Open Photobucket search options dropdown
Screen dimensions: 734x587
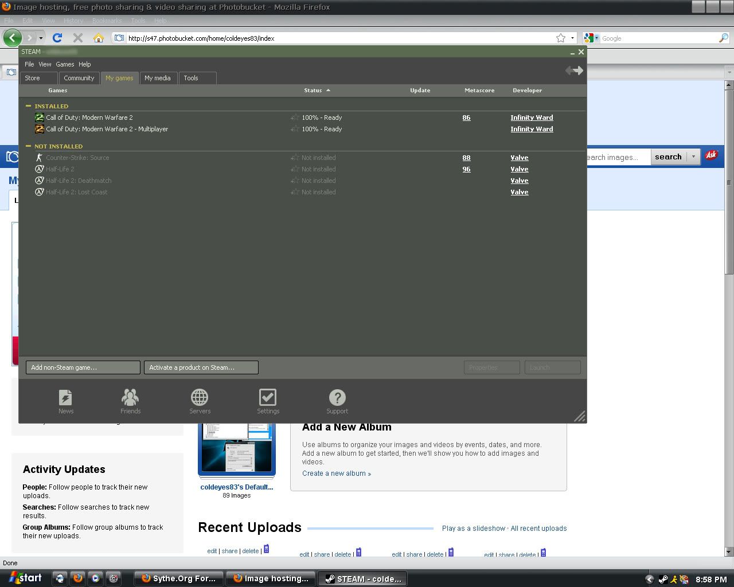tap(693, 156)
